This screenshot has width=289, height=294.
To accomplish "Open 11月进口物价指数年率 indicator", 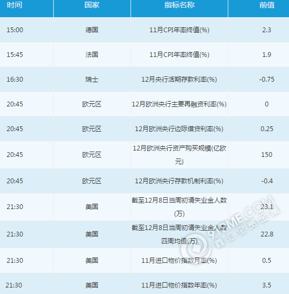I will (179, 285).
